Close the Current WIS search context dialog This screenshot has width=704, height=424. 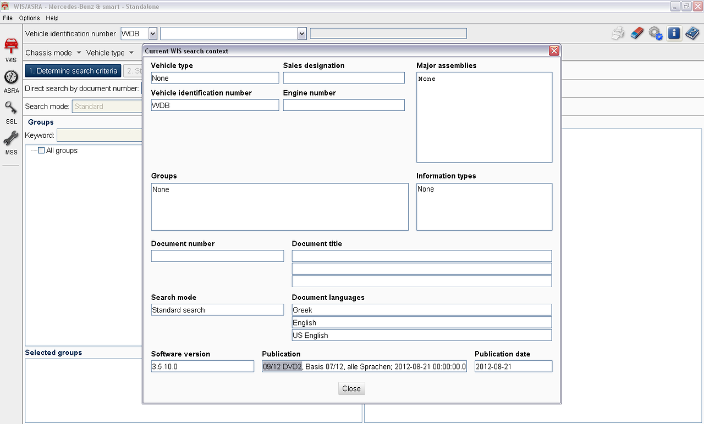554,51
